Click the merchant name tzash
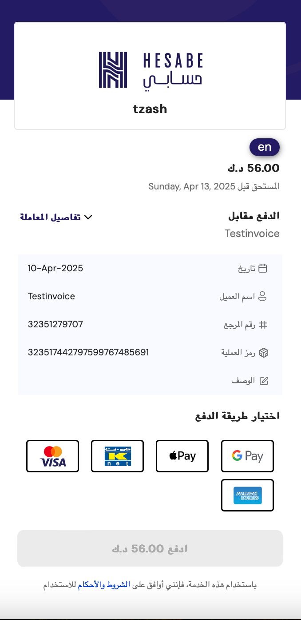Viewport: 301px width, 620px height. (150, 109)
